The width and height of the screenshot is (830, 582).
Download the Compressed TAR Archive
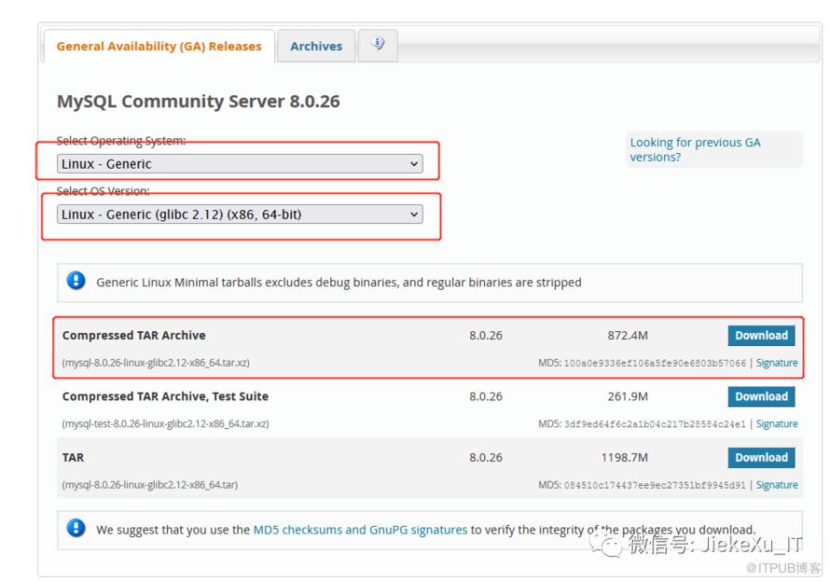[761, 336]
